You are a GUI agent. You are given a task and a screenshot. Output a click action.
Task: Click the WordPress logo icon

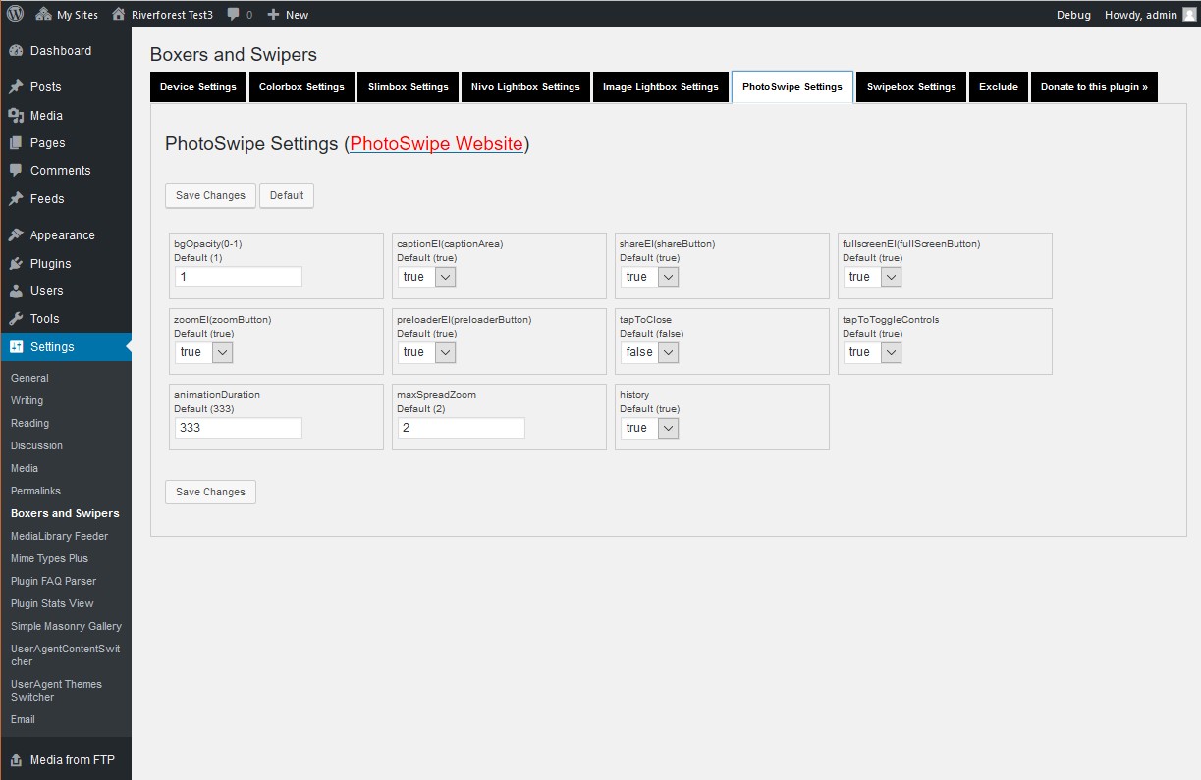15,14
